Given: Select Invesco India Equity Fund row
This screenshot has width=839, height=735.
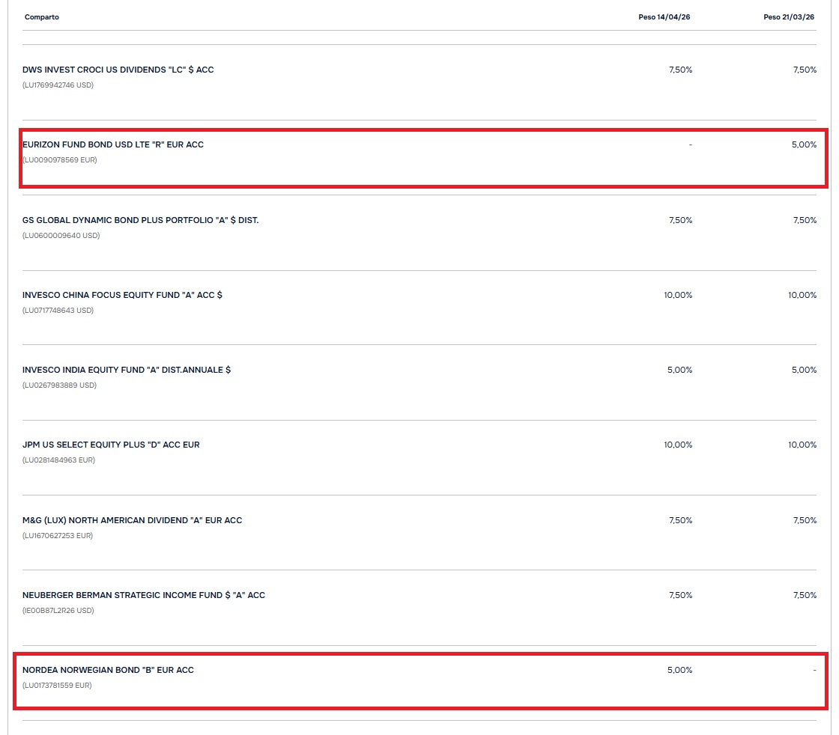Looking at the screenshot, I should [x=127, y=370].
